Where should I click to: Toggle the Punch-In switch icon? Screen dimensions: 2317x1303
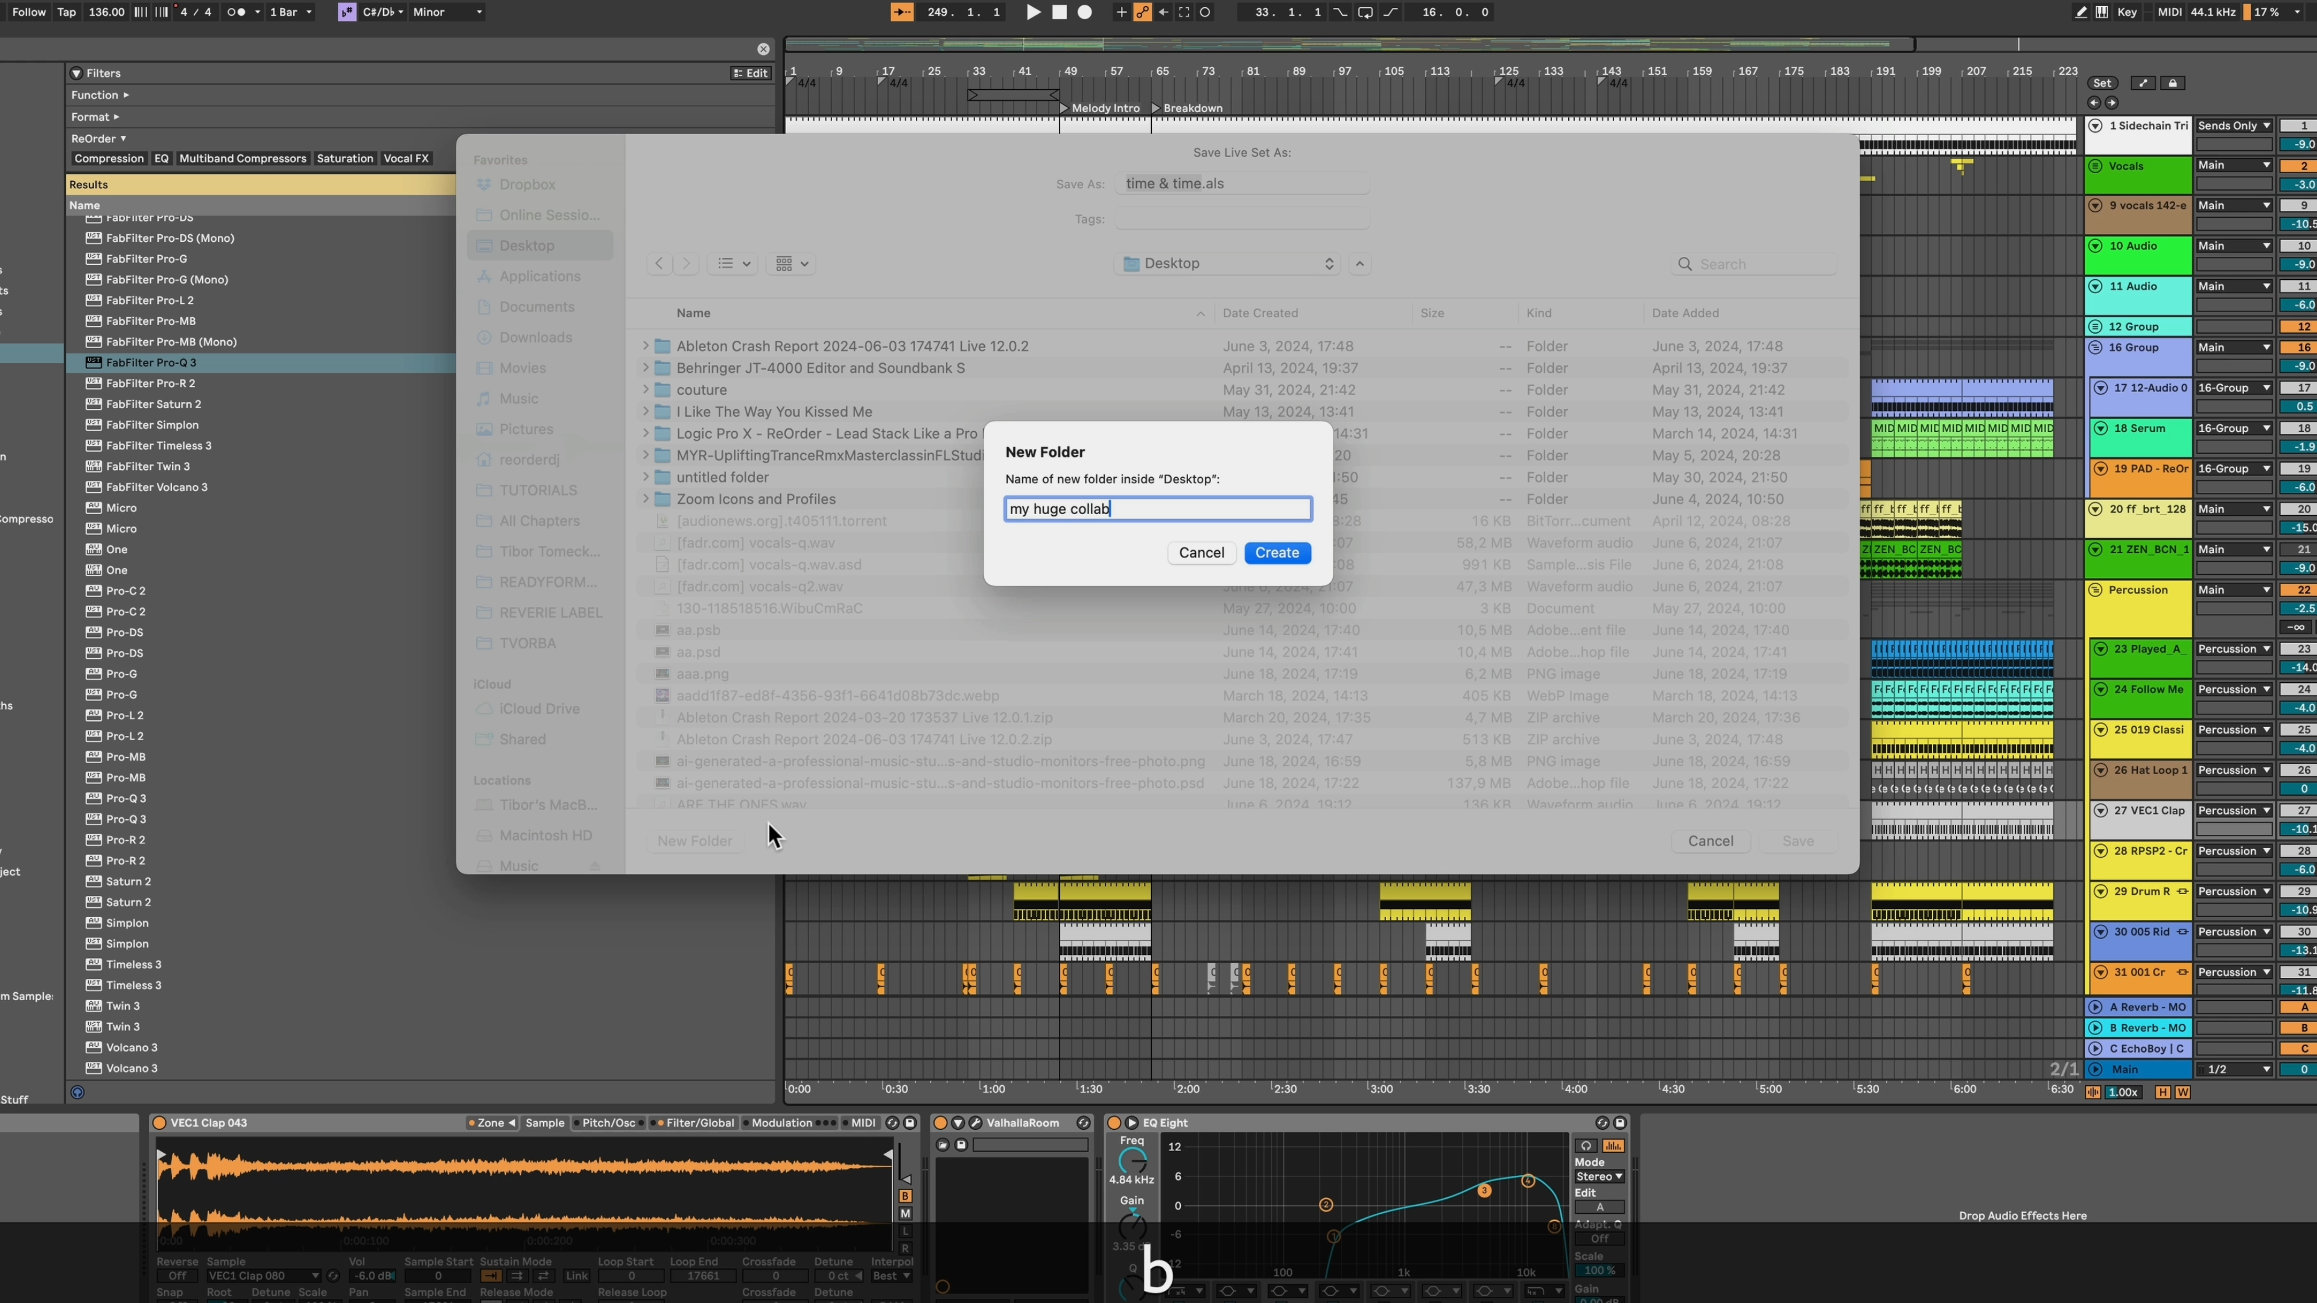[1340, 11]
